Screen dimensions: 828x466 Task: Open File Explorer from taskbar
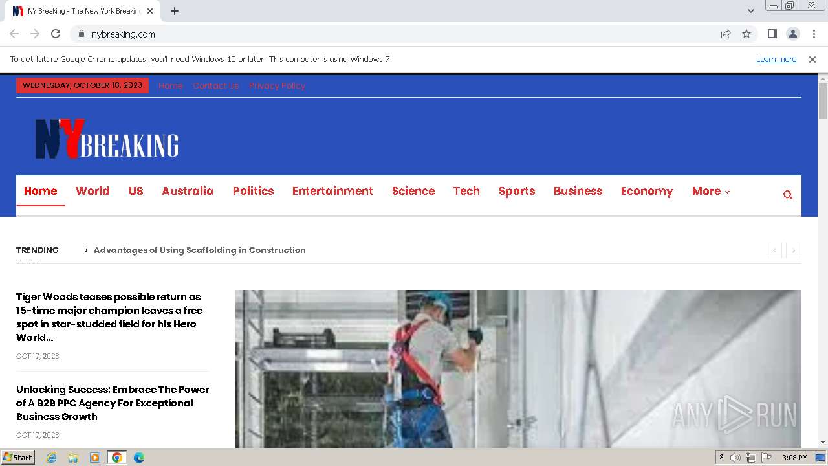73,458
